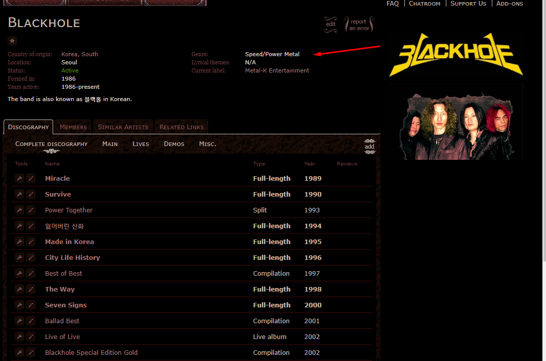Click the wrench icon for Live of Live
The width and height of the screenshot is (546, 361).
(19, 336)
